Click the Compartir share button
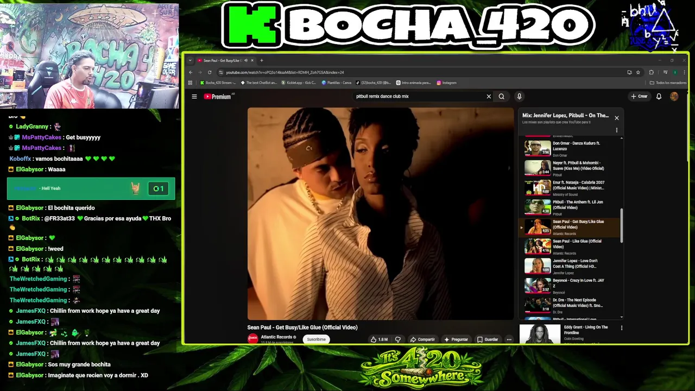 (422, 339)
